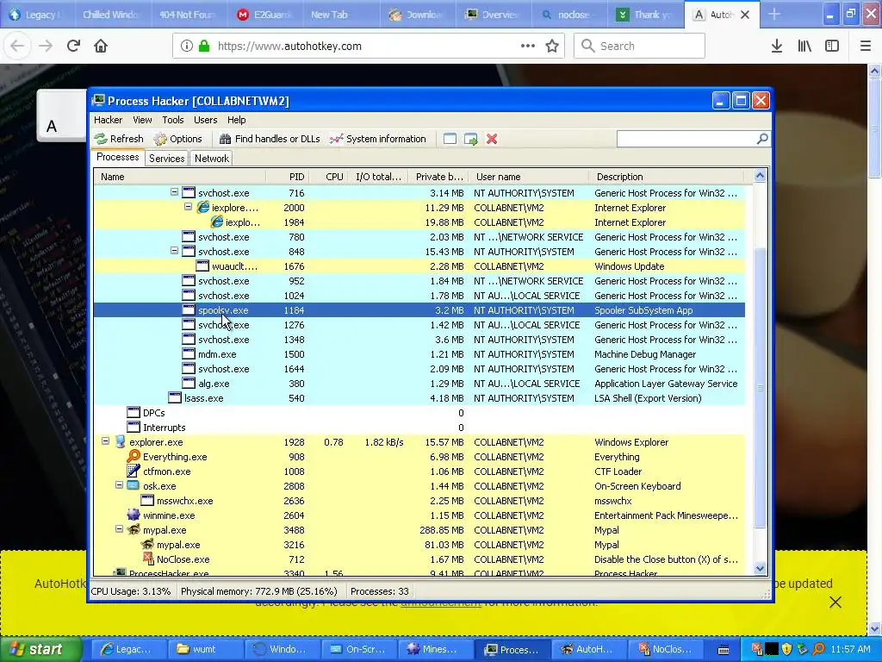Click the NoClose.exe icon
The image size is (882, 662).
click(x=148, y=559)
